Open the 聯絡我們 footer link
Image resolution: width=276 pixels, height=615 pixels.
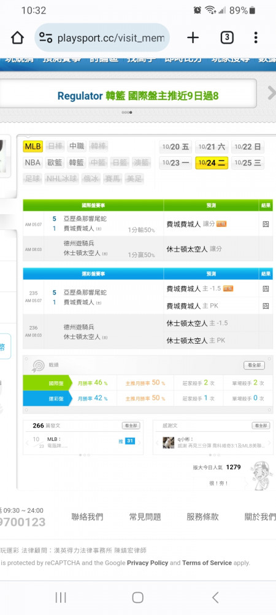pos(87,517)
